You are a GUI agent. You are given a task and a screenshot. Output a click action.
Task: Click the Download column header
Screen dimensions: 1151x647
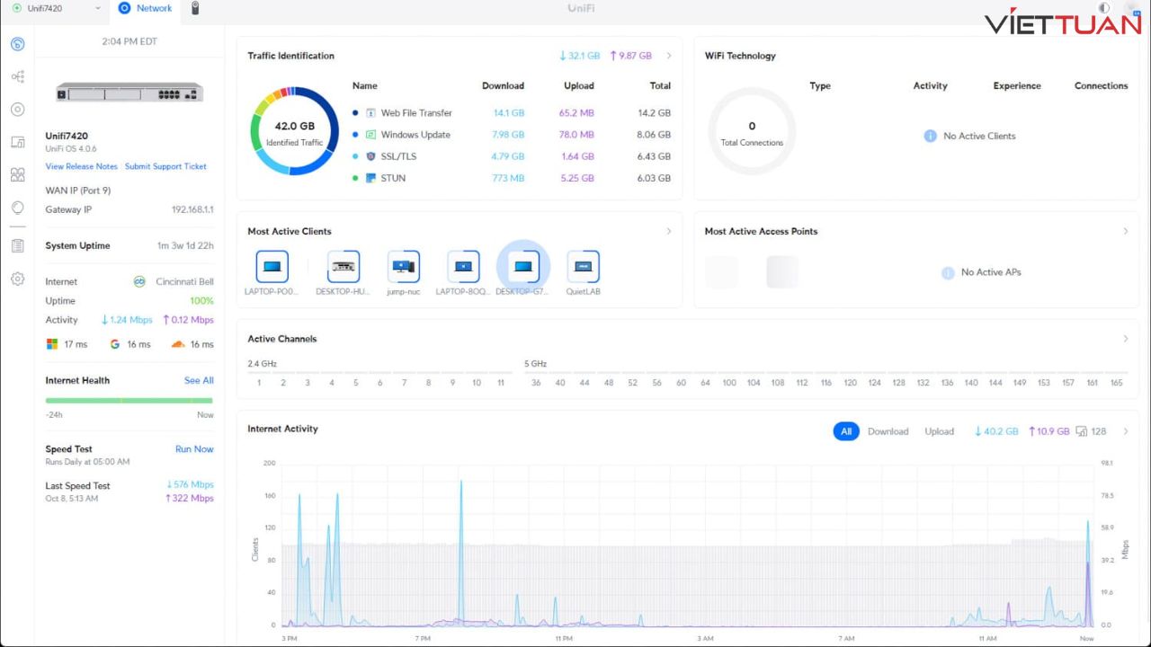click(x=503, y=86)
